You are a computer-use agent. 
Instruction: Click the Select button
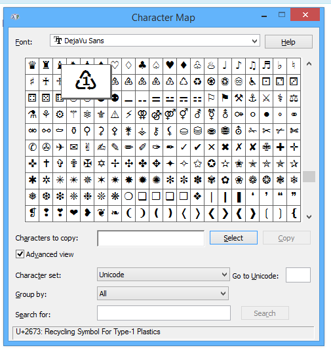tap(233, 238)
